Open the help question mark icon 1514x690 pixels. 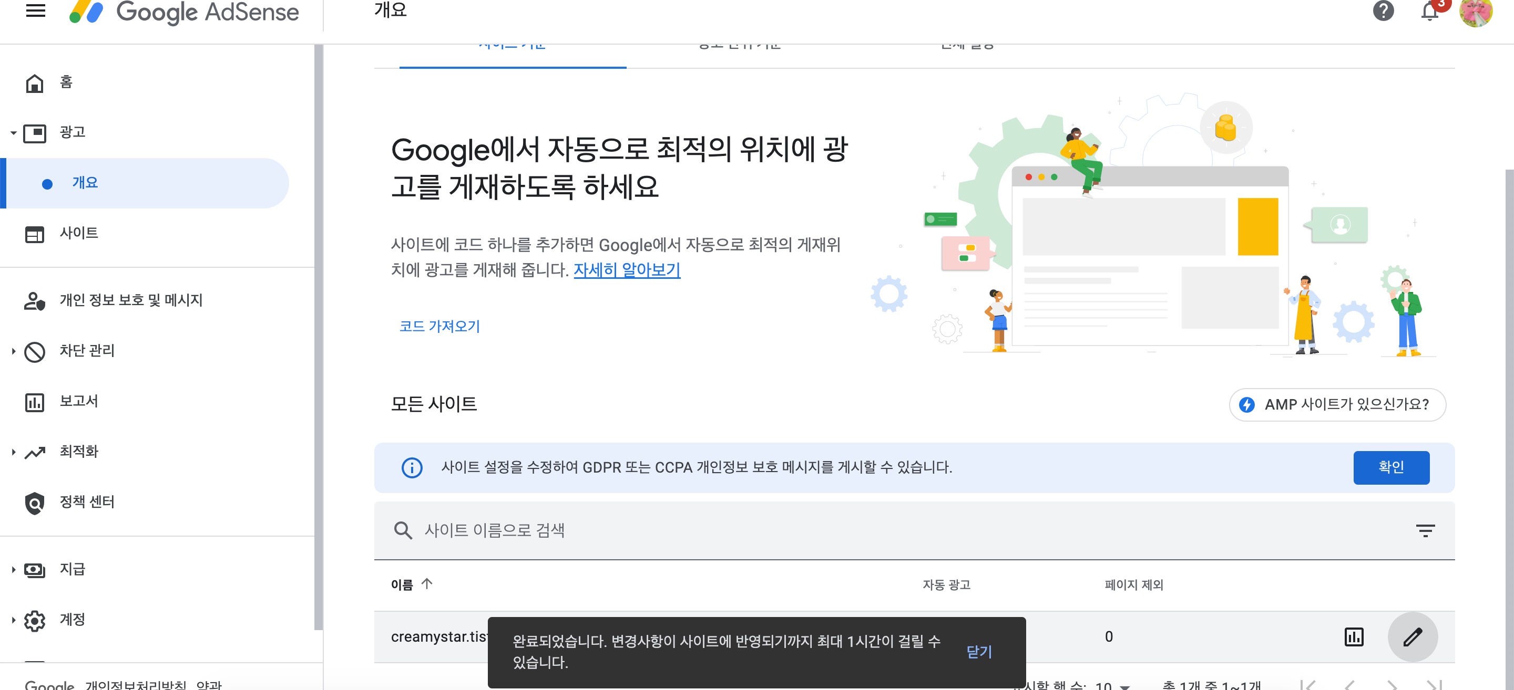click(x=1383, y=11)
